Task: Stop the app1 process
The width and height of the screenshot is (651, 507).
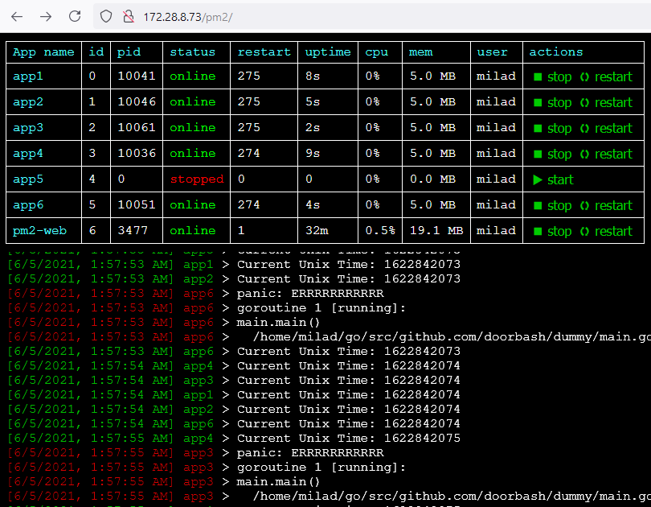Action: 552,77
